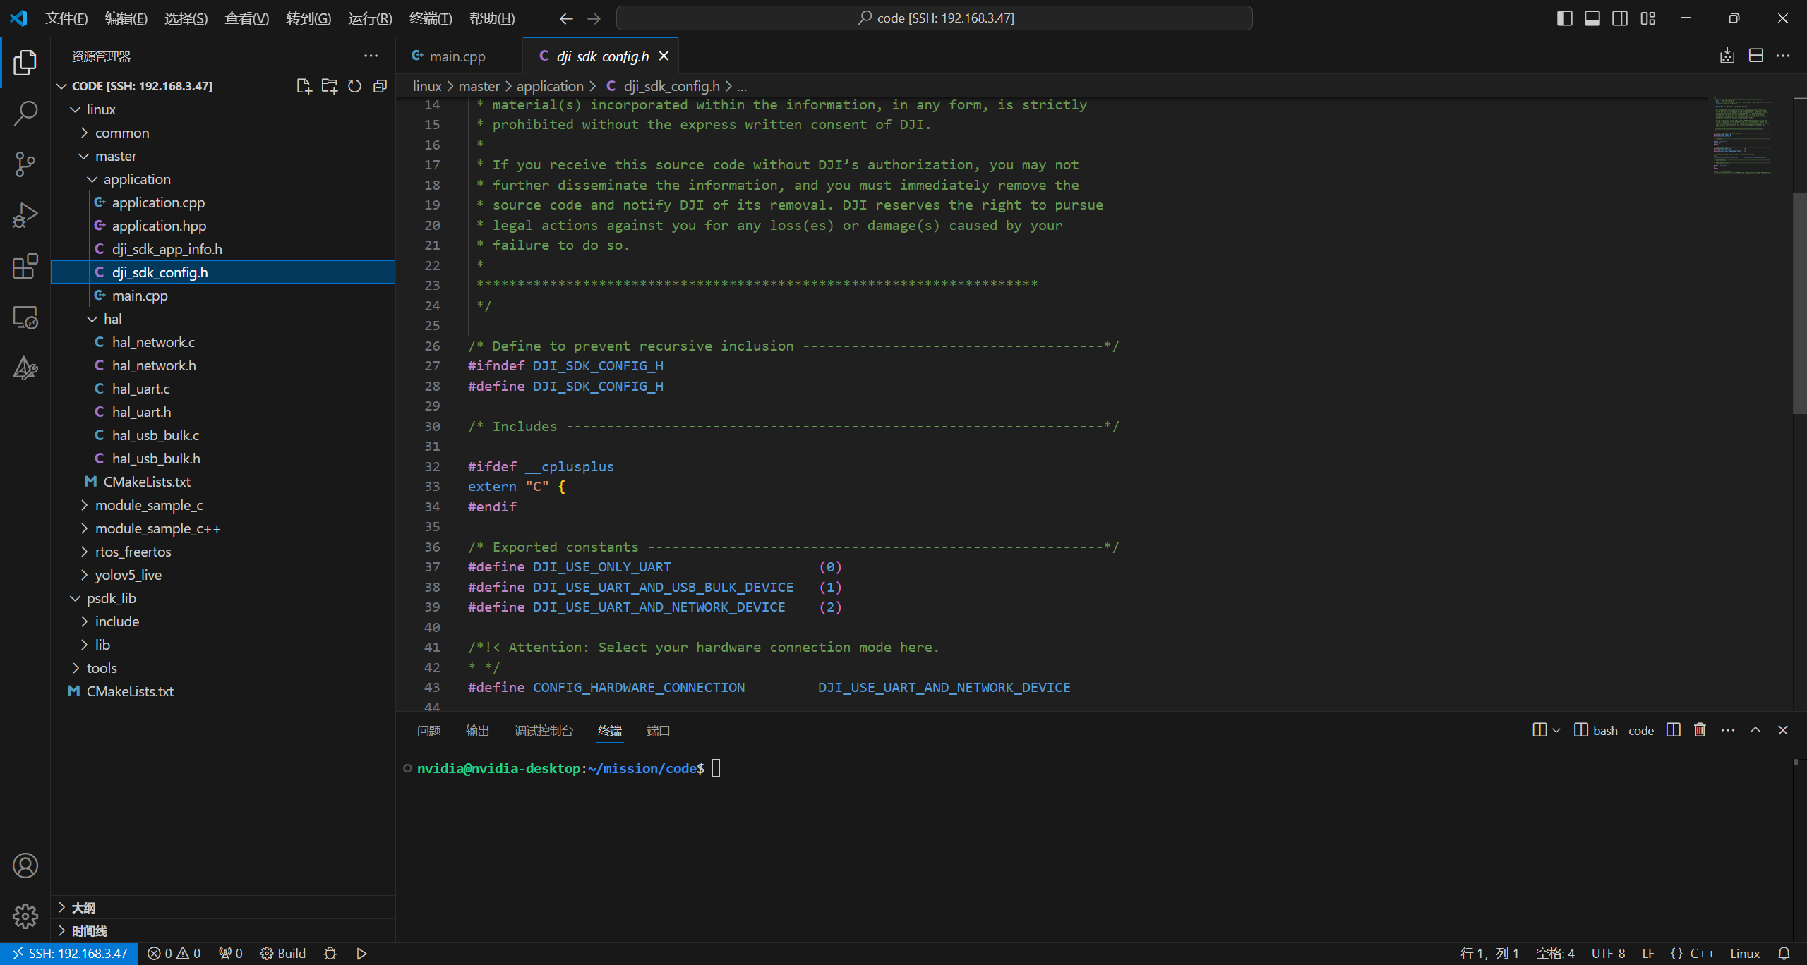Collapse the linux folder
Screen dimensions: 1807x965
tap(222, 109)
